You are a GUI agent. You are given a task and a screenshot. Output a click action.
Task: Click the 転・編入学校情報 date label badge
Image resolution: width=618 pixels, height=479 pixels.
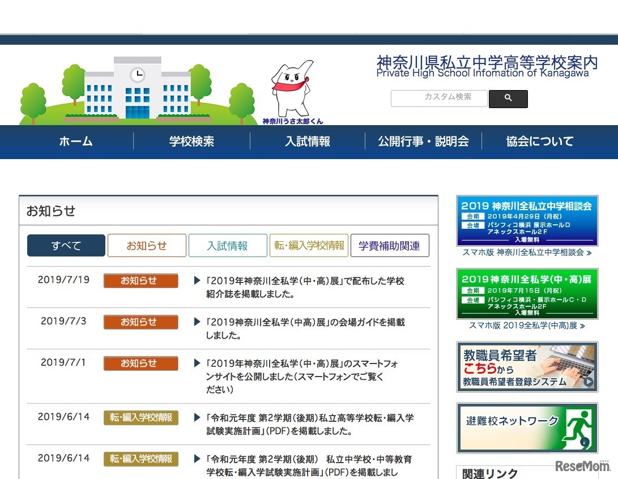(140, 417)
